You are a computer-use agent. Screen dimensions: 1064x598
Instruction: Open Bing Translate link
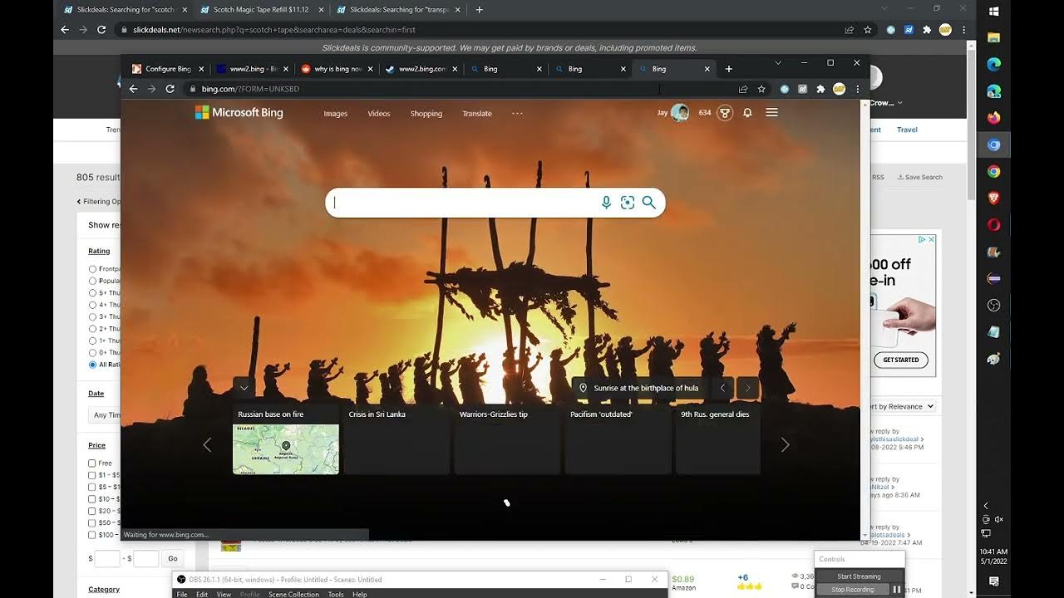(x=477, y=114)
